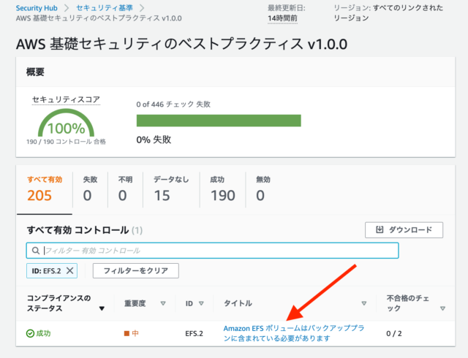Click the search magnifier icon in filter box

click(36, 251)
